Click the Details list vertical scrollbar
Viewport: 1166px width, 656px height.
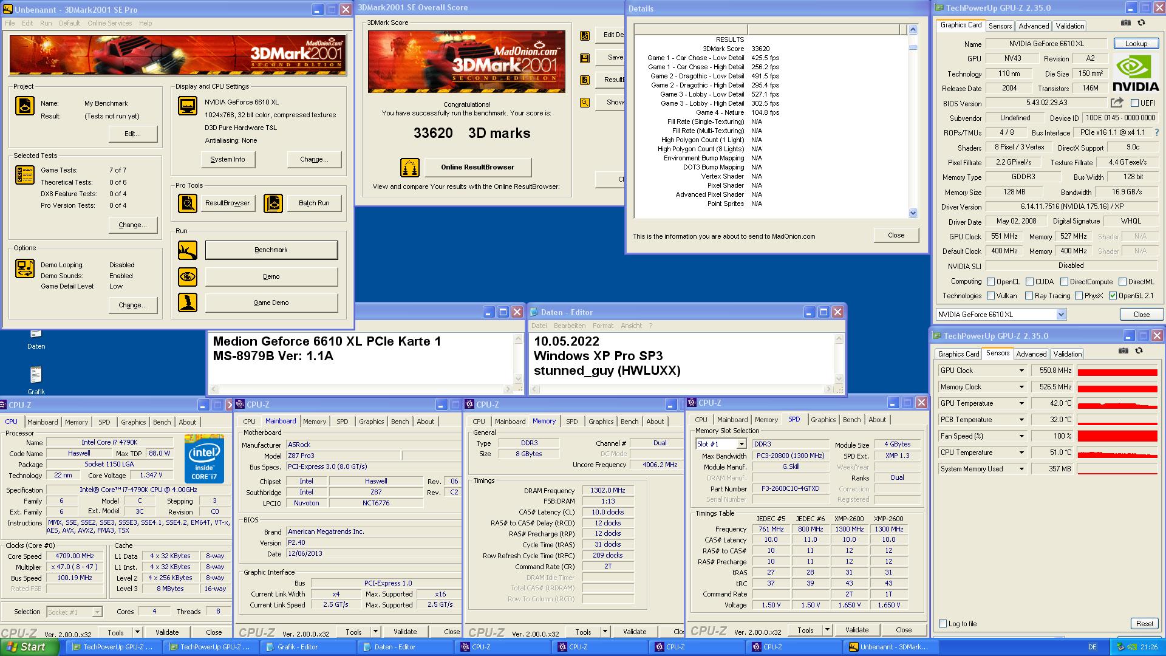click(x=913, y=121)
